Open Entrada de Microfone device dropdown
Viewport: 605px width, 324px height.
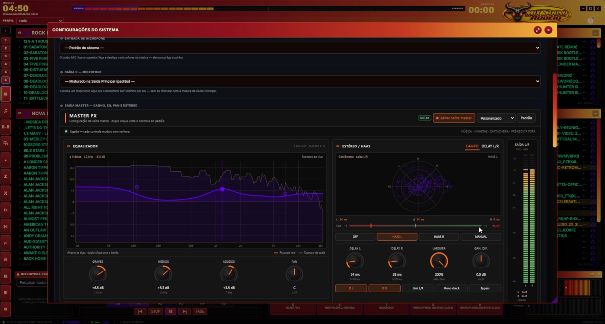(x=300, y=48)
